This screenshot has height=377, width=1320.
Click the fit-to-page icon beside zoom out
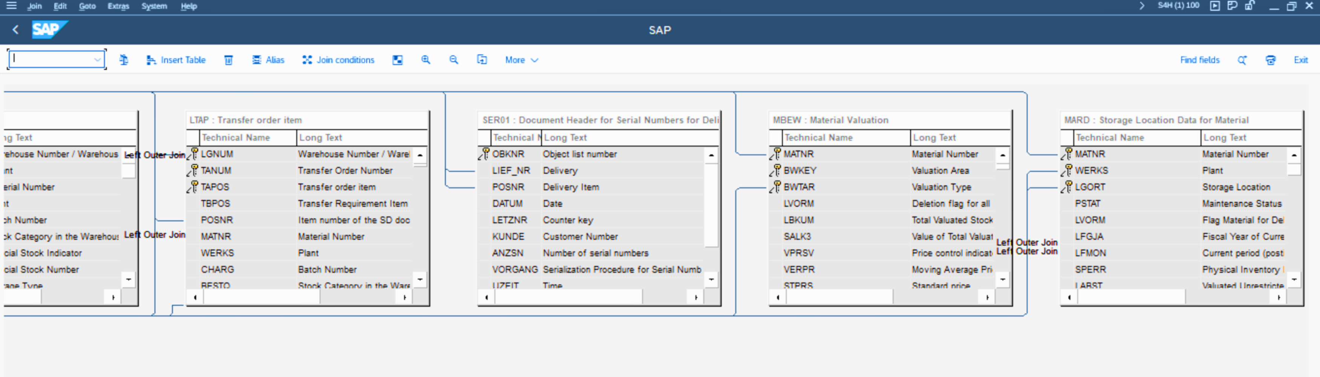482,60
